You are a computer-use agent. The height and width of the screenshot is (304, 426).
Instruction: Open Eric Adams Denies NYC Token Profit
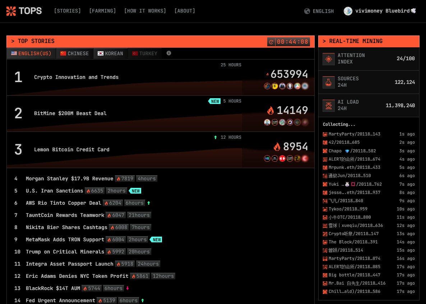click(77, 276)
